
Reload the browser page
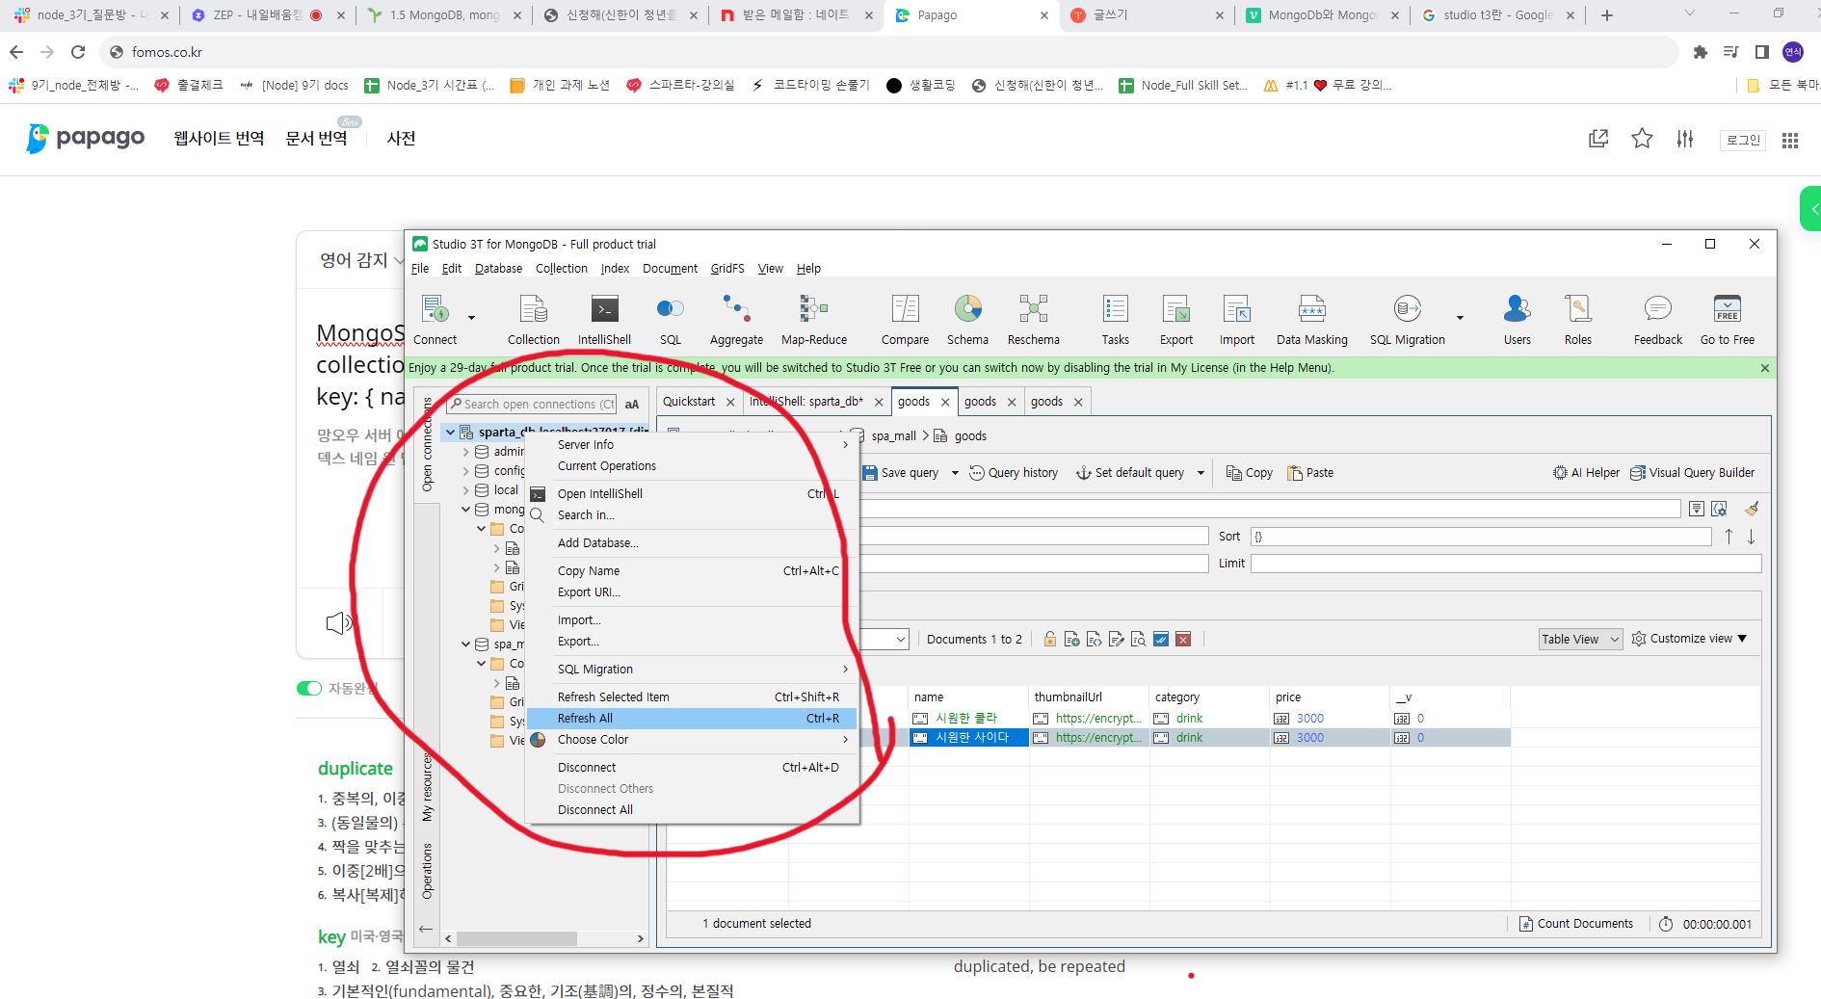pyautogui.click(x=78, y=52)
